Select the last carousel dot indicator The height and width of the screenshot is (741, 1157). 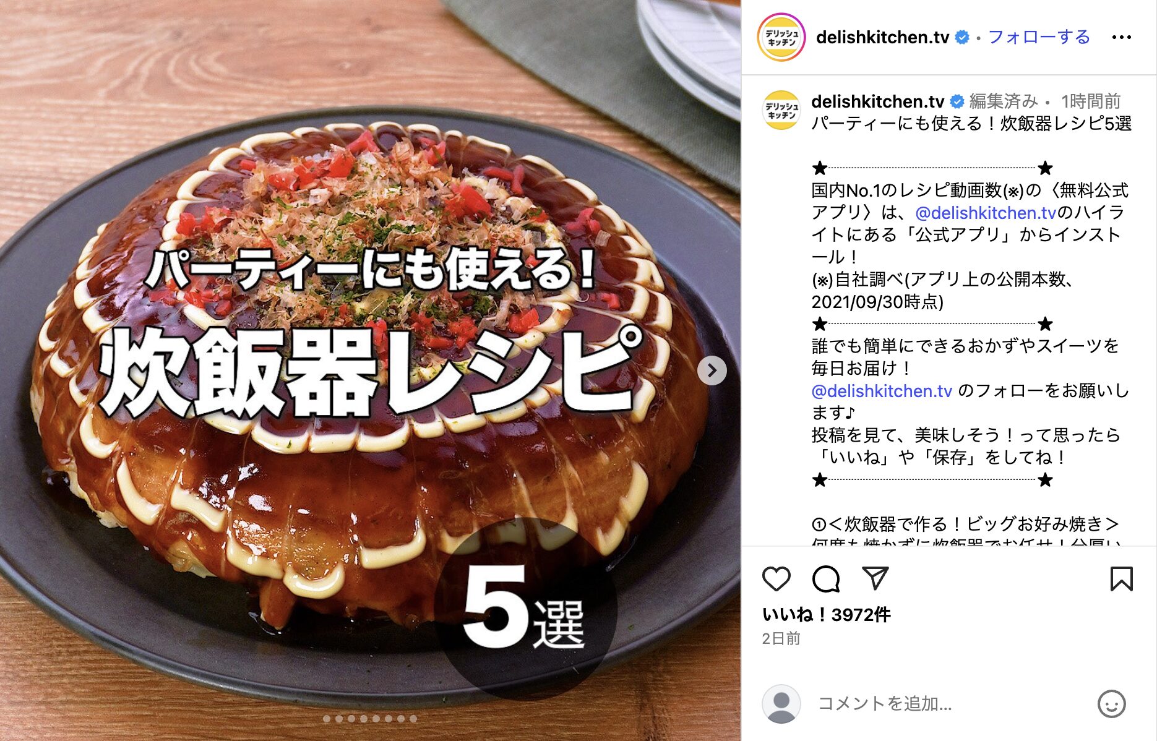point(413,719)
